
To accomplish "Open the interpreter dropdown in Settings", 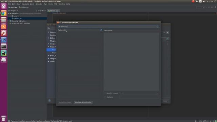I will pos(164,33).
